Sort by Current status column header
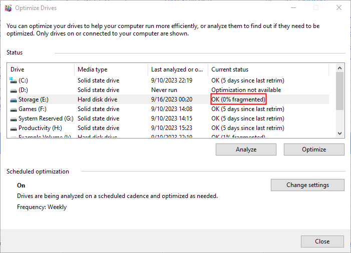The image size is (351, 253). coord(268,69)
